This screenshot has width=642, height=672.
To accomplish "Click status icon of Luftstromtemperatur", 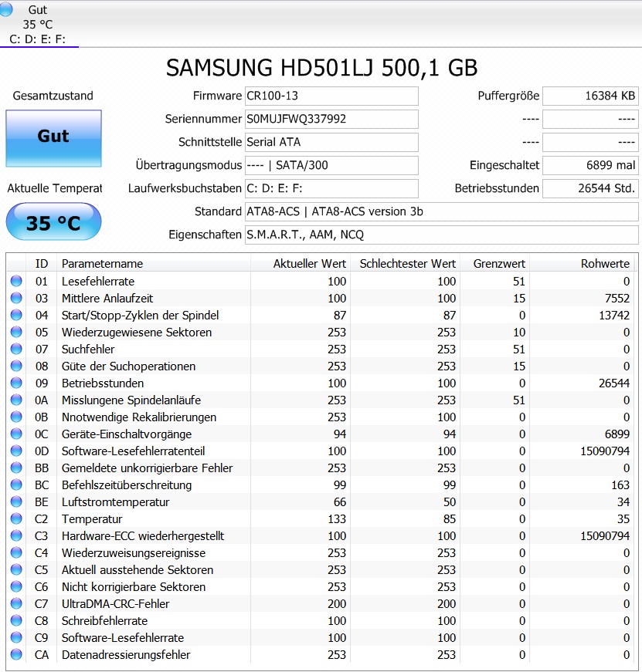I will (16, 501).
